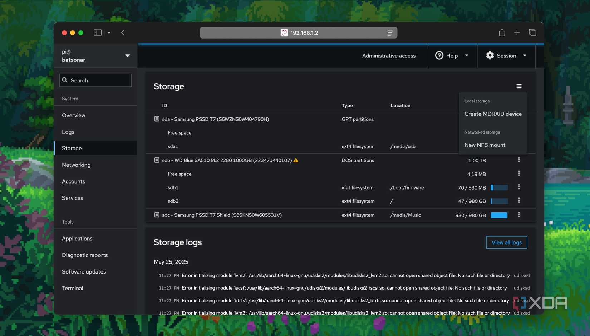Open a new browser tab with plus icon
The image size is (590, 336).
(x=517, y=32)
